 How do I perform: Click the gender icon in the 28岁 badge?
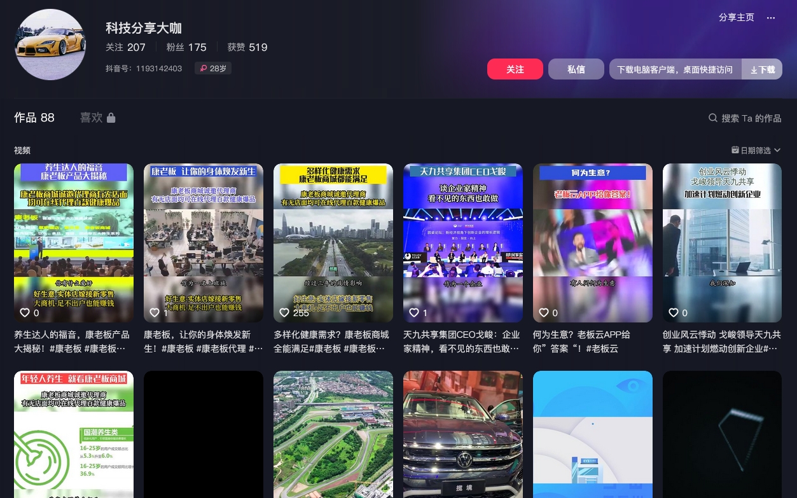point(204,68)
